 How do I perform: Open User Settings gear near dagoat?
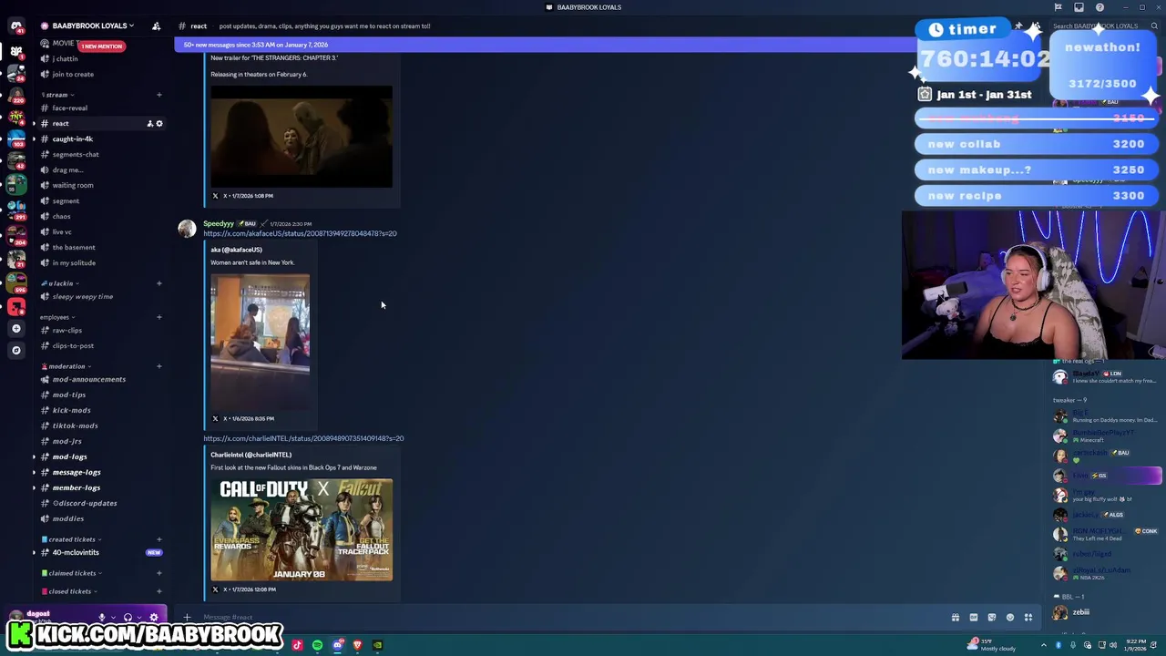tap(153, 617)
